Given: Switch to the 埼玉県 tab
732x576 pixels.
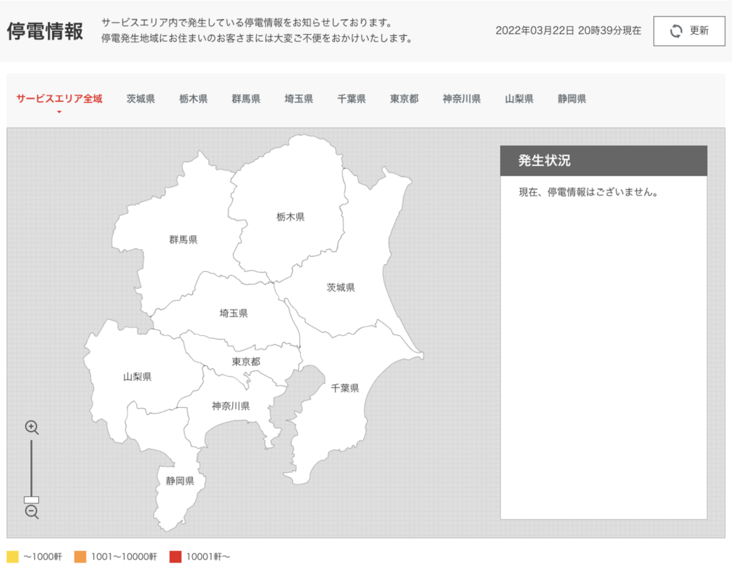Looking at the screenshot, I should [298, 99].
